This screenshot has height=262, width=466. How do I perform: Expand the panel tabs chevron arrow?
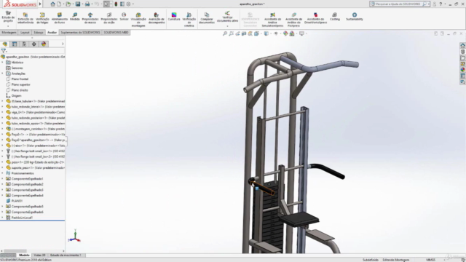[x=63, y=44]
